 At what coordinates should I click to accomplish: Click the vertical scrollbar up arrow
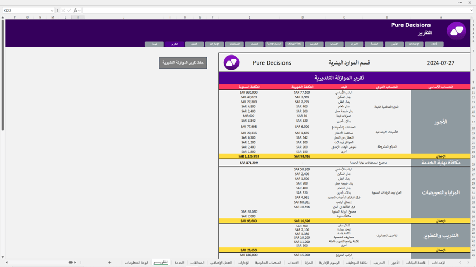(3, 17)
